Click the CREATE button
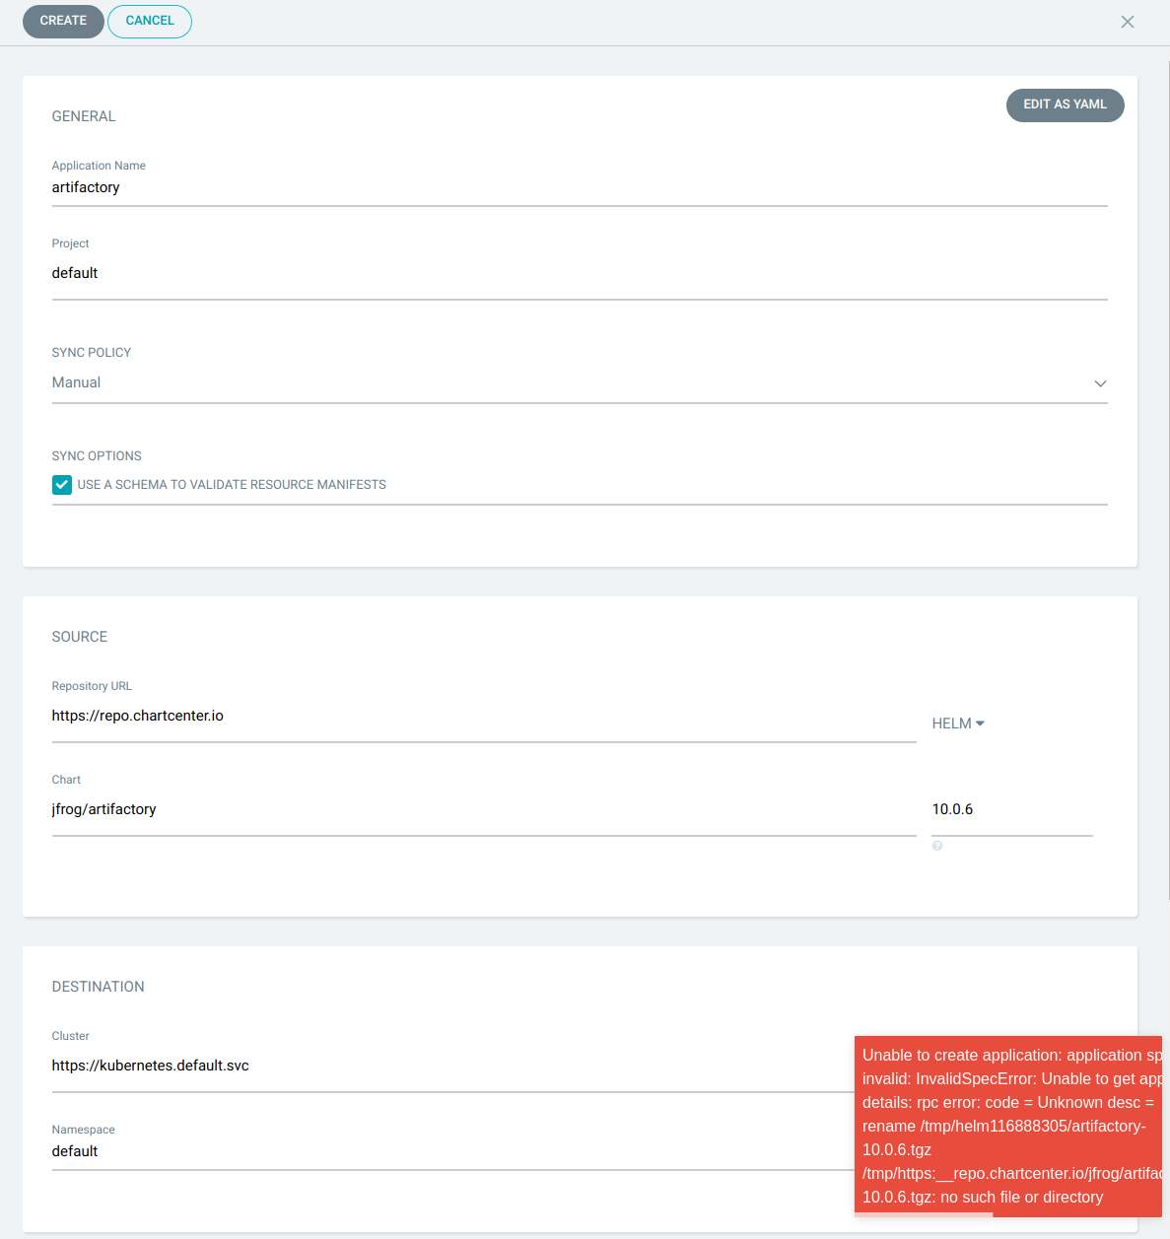 coord(62,21)
